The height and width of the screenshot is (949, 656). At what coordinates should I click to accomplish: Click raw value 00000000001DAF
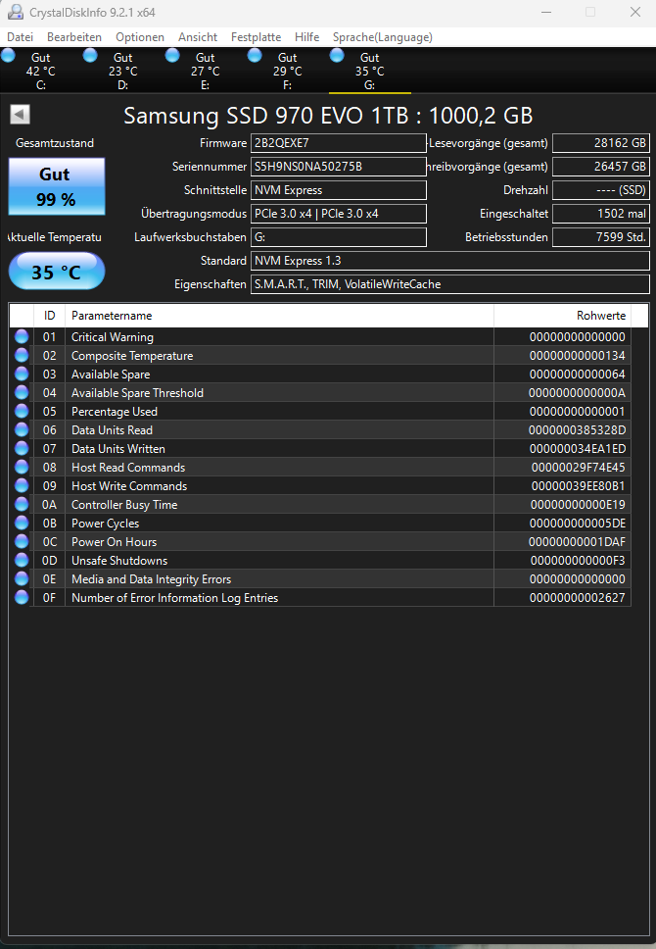[577, 542]
